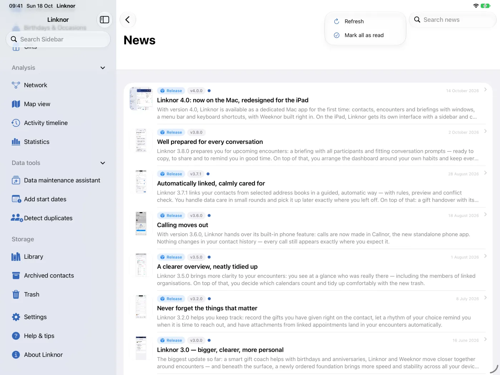Open the Linknor 4.0 article via its chevron

[x=485, y=90]
